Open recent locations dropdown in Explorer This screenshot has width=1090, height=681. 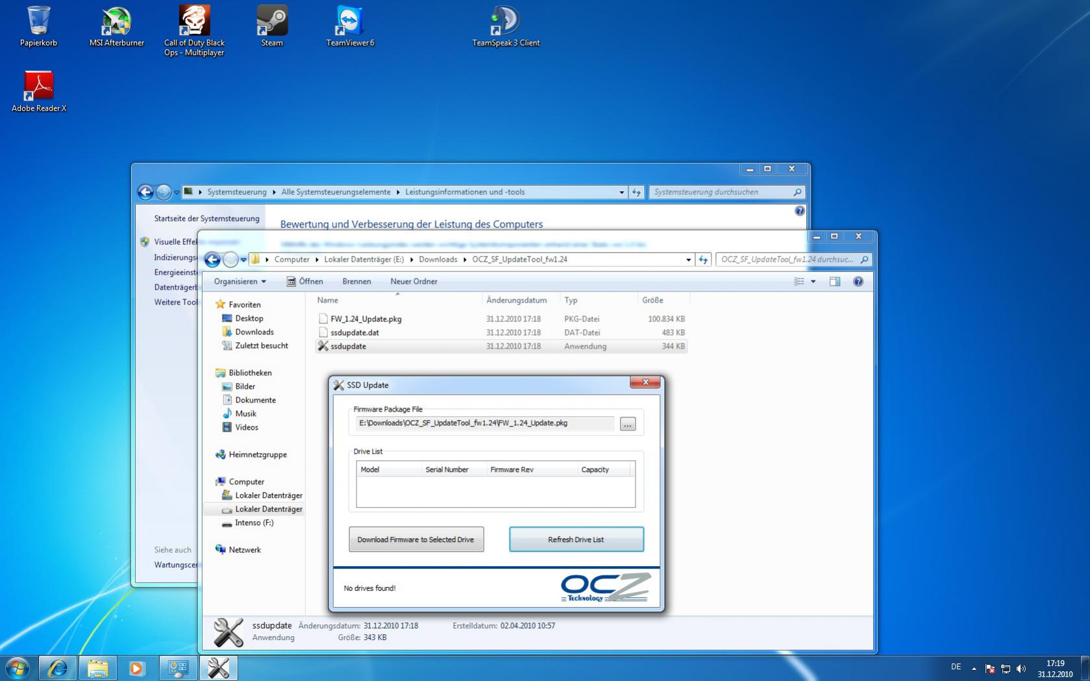point(243,260)
